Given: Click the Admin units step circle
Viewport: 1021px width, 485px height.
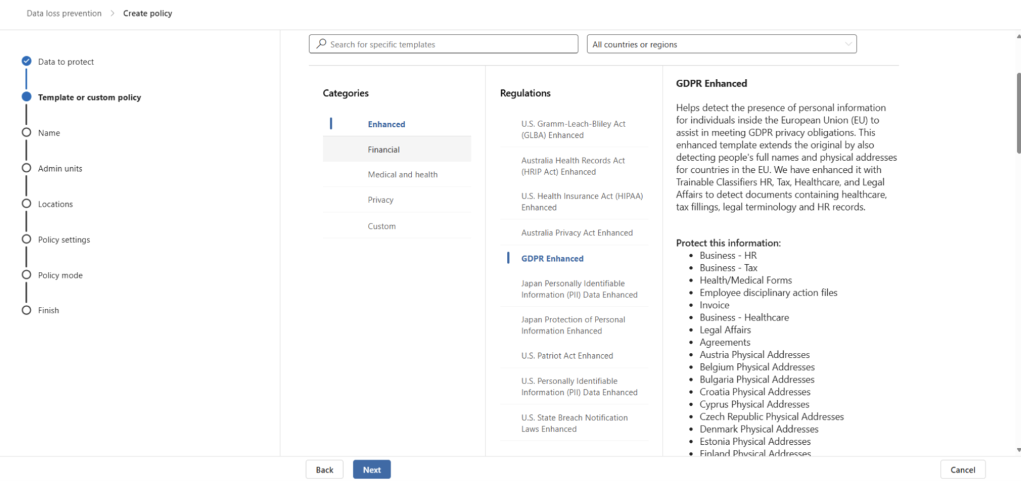Looking at the screenshot, I should (x=26, y=168).
